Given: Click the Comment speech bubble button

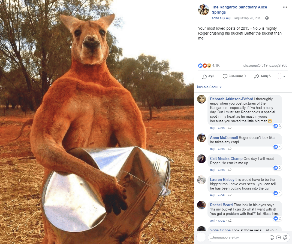Looking at the screenshot, I should pos(234,76).
